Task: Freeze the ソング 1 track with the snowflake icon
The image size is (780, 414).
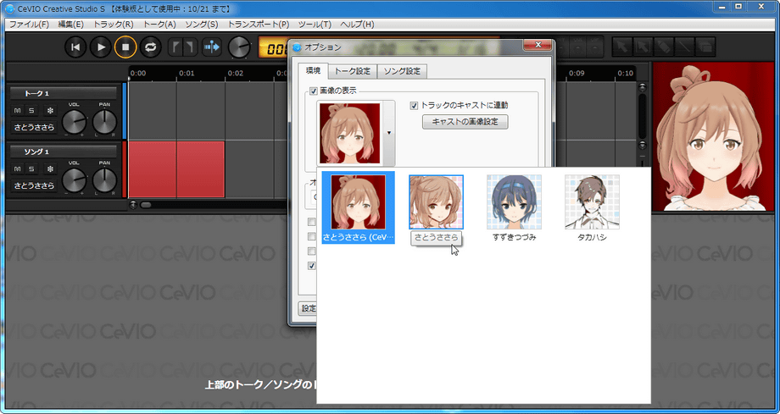Action: 50,169
